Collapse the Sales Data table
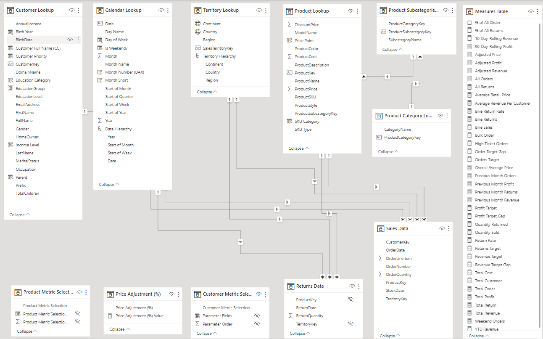Viewport: 543px width, 339px height. (x=390, y=336)
